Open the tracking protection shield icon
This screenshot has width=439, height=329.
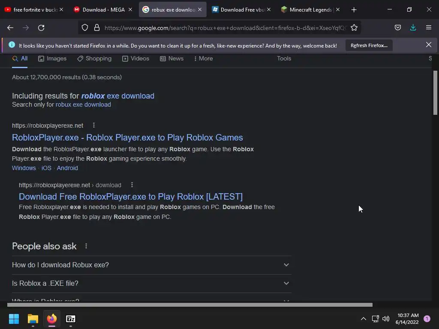click(85, 27)
